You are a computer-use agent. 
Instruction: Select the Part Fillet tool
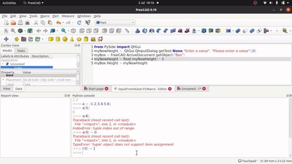pyautogui.click(x=159, y=31)
